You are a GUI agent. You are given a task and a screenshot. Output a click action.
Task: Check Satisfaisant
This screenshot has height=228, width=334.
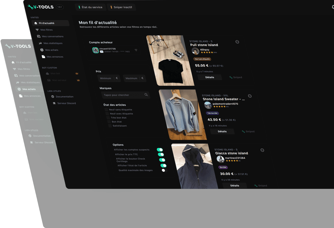coord(110,126)
